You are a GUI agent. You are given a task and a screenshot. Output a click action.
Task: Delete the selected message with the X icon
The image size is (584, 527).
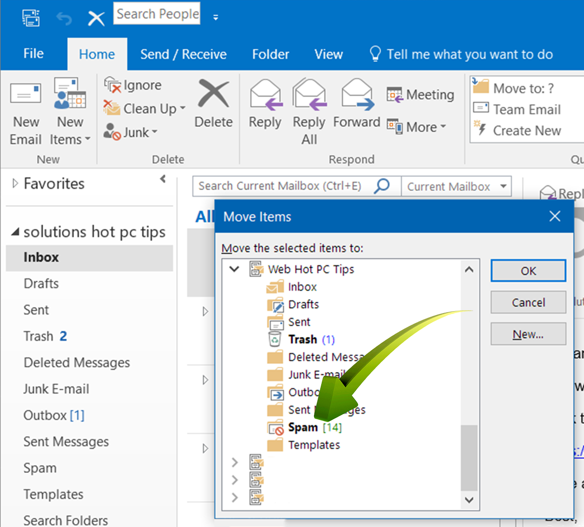click(x=213, y=93)
